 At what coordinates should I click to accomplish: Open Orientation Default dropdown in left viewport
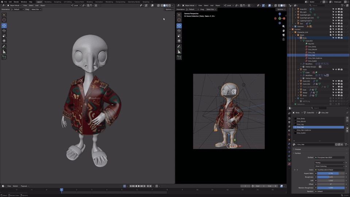click(x=17, y=9)
